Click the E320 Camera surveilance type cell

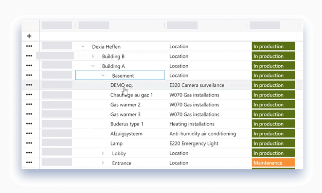[x=197, y=85]
